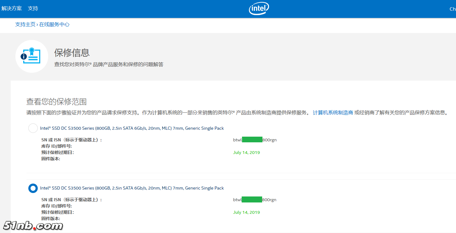Open the 支持 menu
The height and width of the screenshot is (233, 456).
(33, 8)
